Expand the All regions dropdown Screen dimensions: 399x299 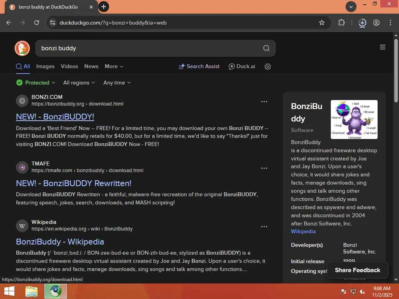click(x=79, y=83)
